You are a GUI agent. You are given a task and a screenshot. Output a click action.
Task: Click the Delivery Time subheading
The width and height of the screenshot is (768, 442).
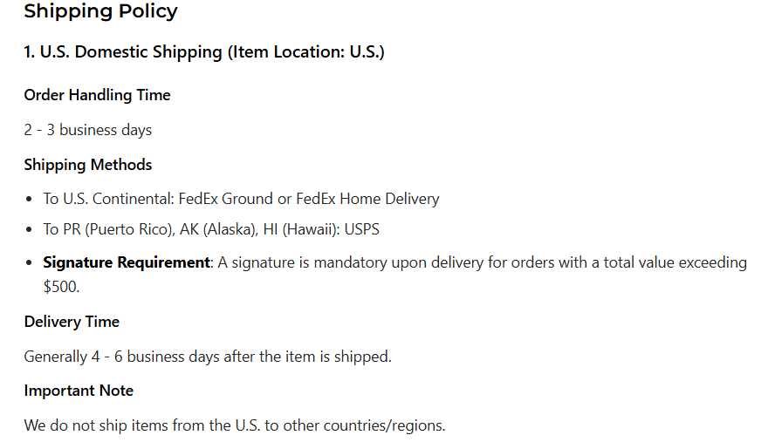(x=72, y=322)
